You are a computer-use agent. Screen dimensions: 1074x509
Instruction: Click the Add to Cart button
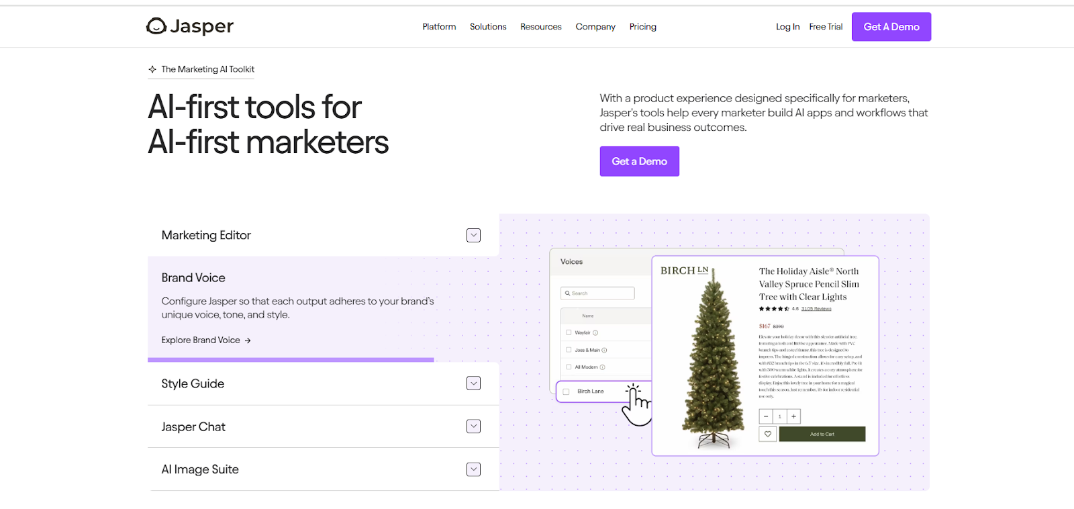822,434
